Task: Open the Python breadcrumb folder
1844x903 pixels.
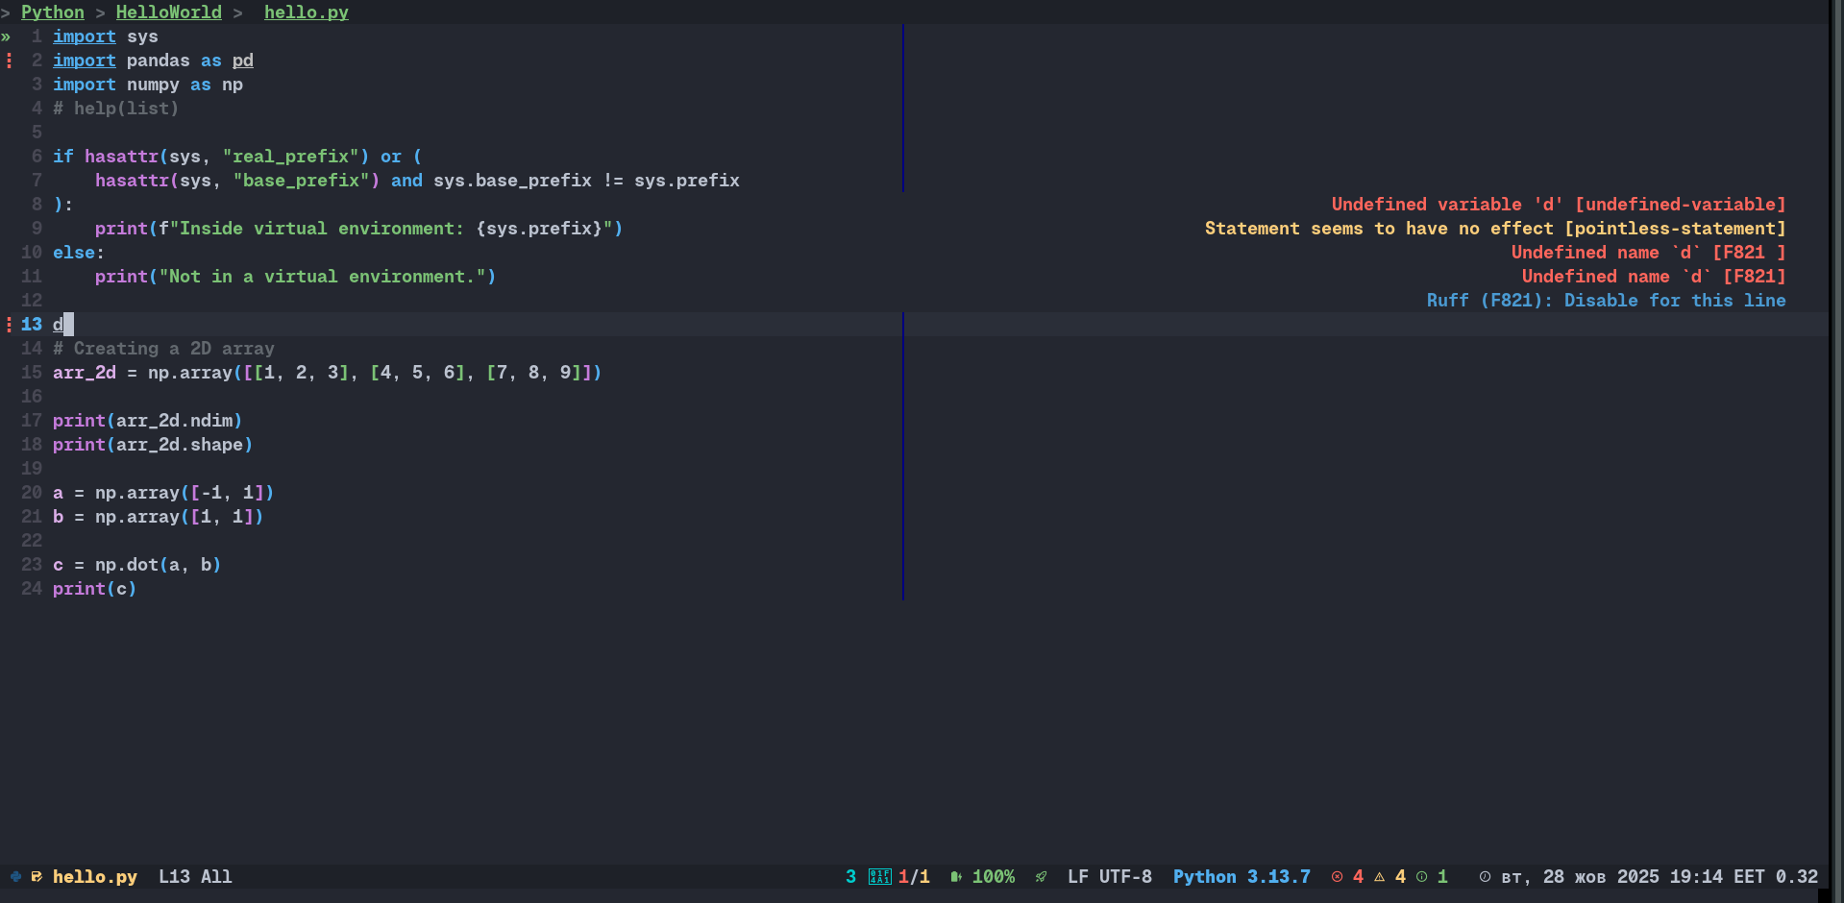Action: (53, 12)
